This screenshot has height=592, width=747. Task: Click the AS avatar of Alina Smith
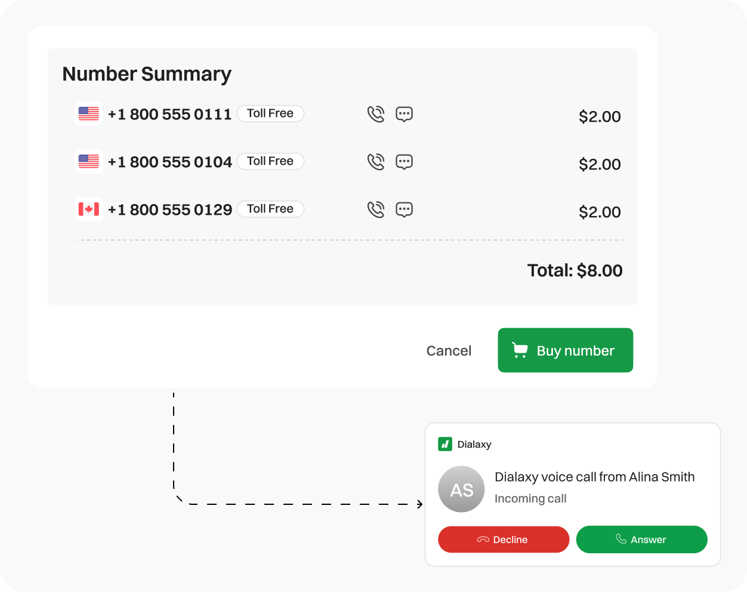point(461,489)
